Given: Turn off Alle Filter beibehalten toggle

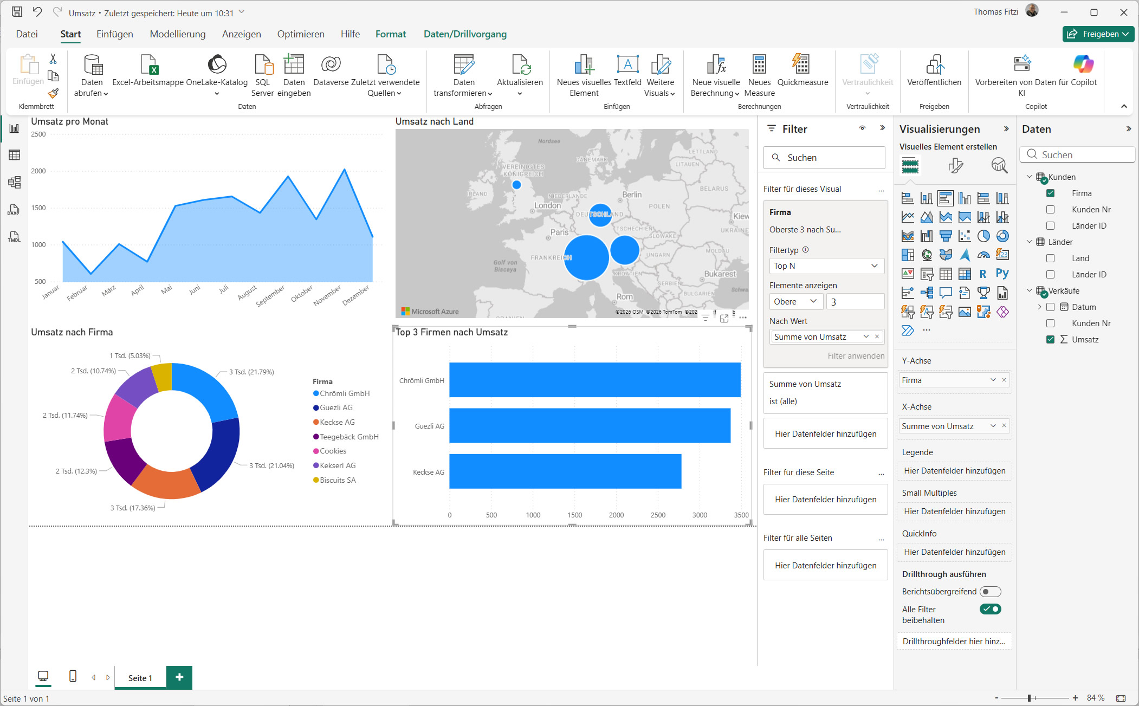Looking at the screenshot, I should click(x=990, y=609).
